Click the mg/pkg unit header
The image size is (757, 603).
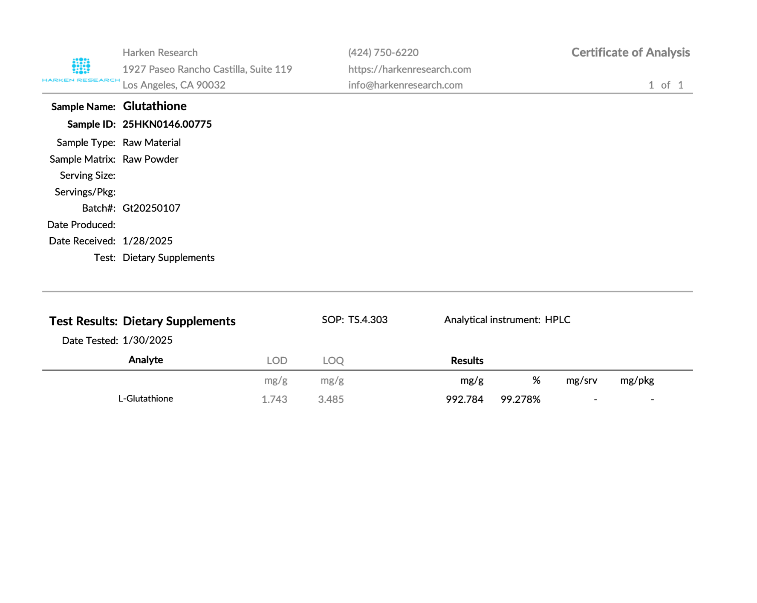(637, 381)
